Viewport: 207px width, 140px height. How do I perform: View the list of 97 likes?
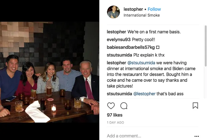pos(115,115)
